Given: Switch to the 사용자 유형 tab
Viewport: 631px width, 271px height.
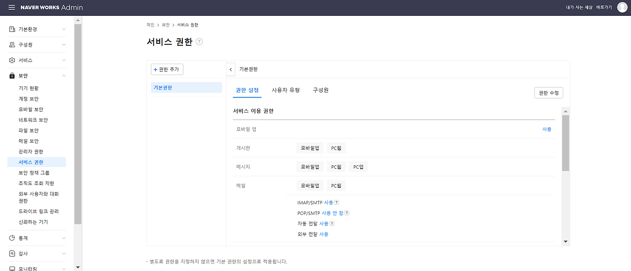Looking at the screenshot, I should (x=286, y=90).
